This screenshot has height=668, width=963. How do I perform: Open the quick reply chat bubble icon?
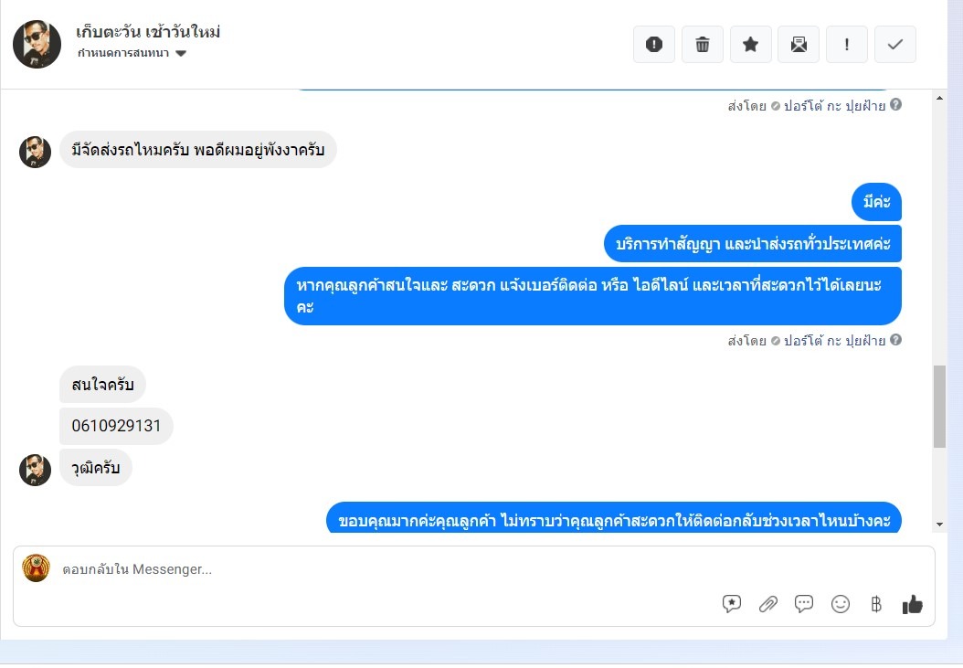(804, 604)
